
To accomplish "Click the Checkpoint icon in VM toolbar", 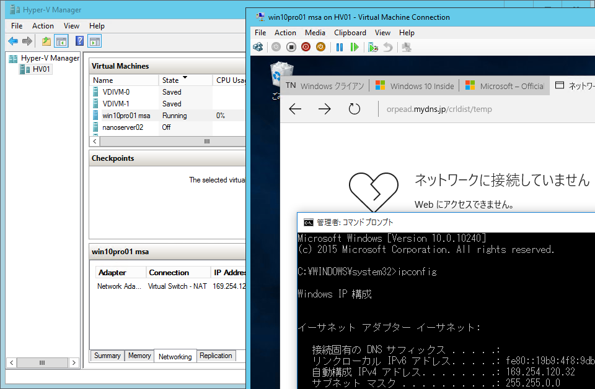I will tap(373, 47).
